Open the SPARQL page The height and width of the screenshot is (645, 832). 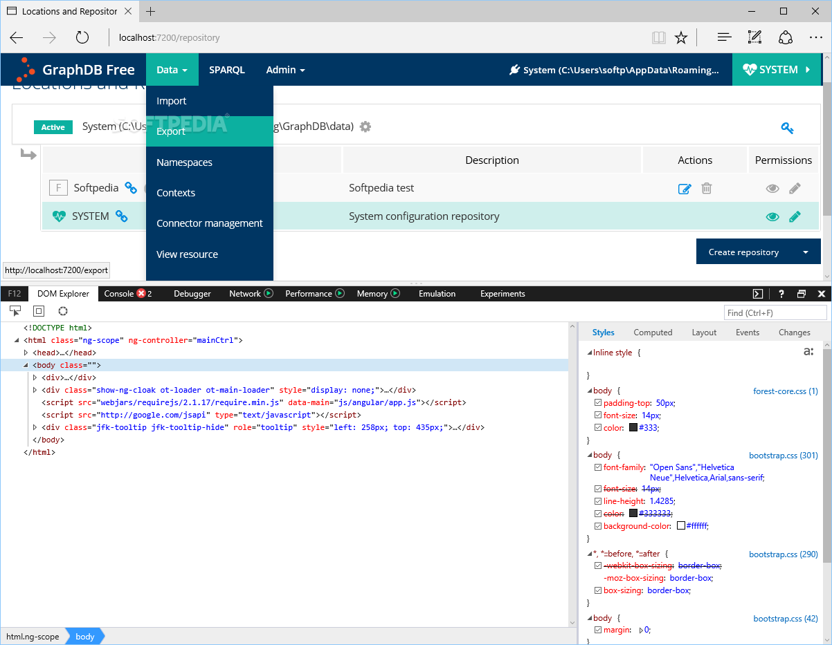coord(227,70)
